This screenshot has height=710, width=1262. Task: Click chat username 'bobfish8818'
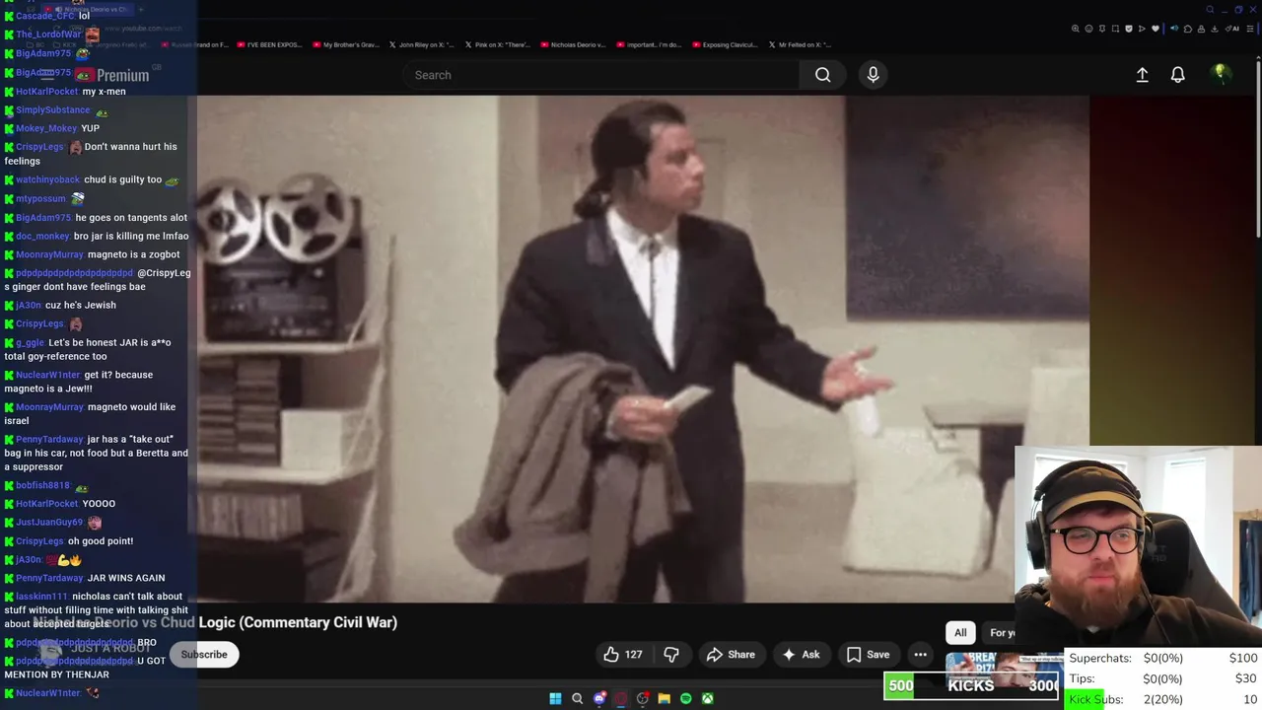click(42, 485)
